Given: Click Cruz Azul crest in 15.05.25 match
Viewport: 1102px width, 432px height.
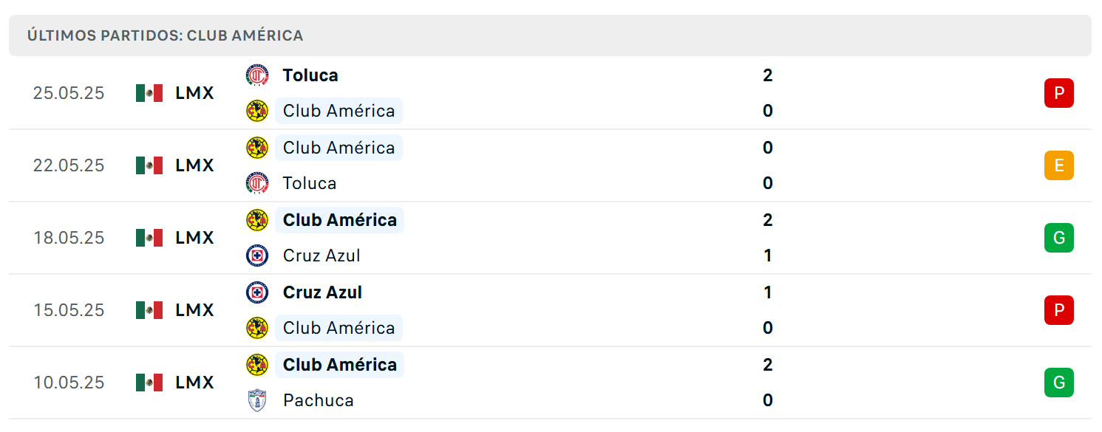Looking at the screenshot, I should click(x=256, y=292).
